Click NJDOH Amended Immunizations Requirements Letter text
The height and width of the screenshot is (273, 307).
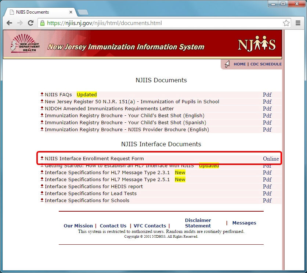[x=109, y=108]
